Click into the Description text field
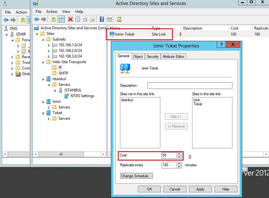The height and width of the screenshot is (198, 269). (x=190, y=86)
